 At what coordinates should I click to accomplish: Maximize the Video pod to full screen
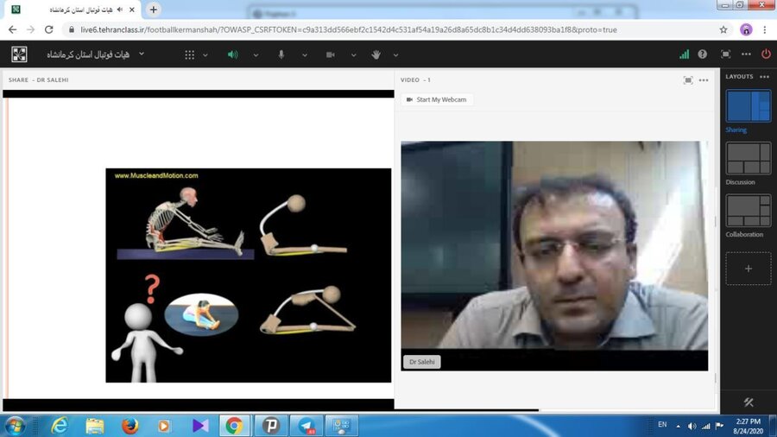687,80
